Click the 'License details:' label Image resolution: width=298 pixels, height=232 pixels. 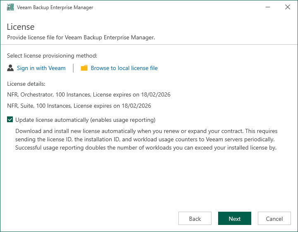click(x=26, y=84)
